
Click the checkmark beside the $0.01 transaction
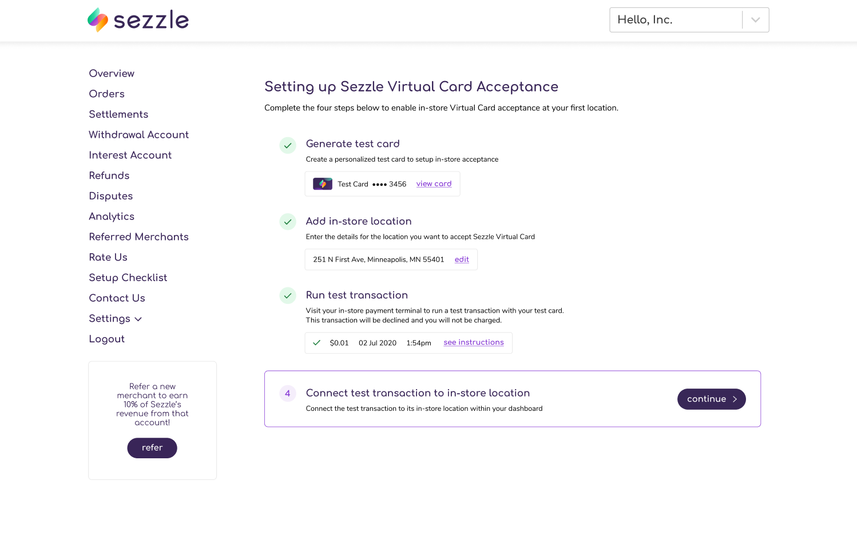(x=317, y=343)
